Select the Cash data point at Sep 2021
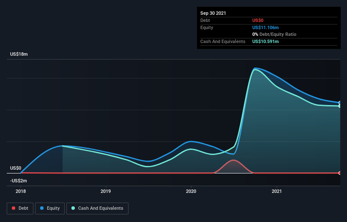The height and width of the screenshot is (222, 347). pyautogui.click(x=340, y=106)
